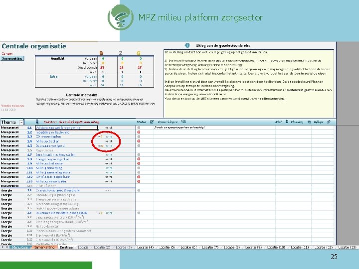Click the Samenvatting button below Ga naar

12,59
